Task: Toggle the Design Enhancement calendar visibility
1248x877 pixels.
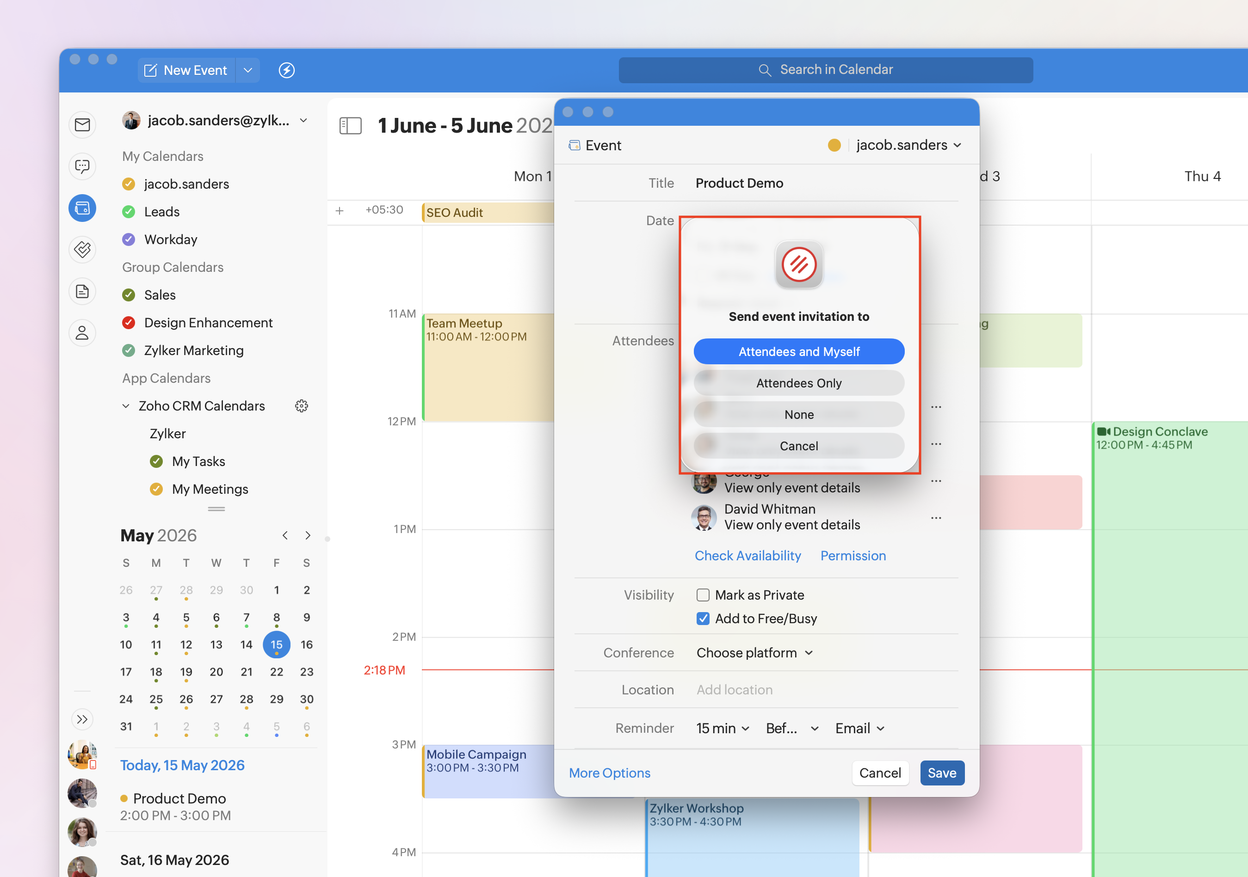Action: [128, 323]
